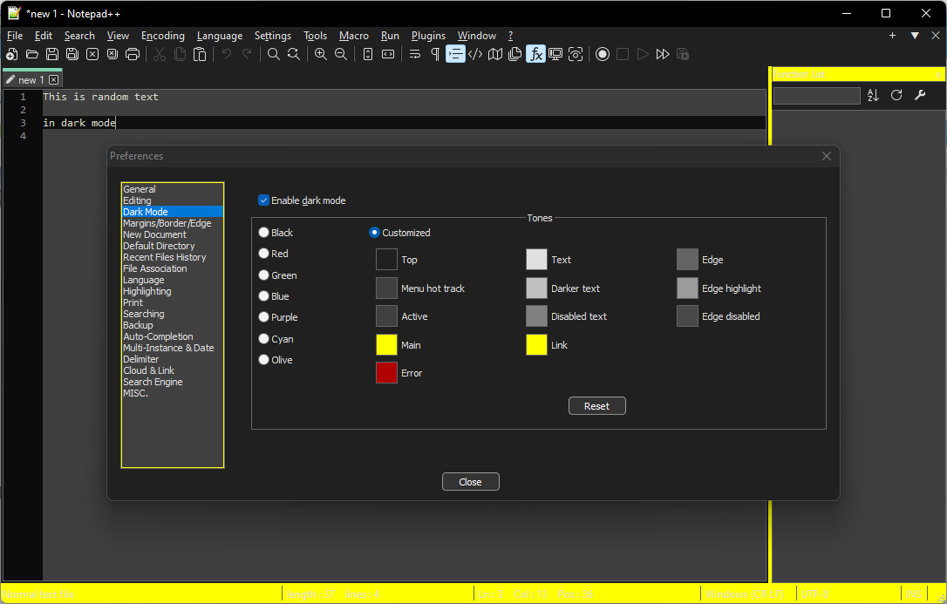Click Function List wrench preferences icon
947x604 pixels.
click(x=921, y=95)
